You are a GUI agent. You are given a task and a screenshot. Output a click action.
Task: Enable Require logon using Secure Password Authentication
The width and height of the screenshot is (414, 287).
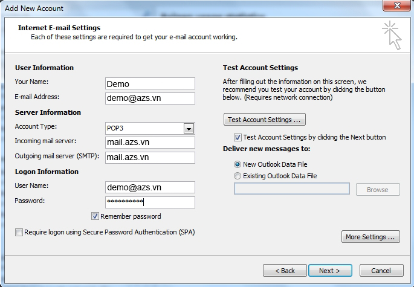tap(19, 232)
